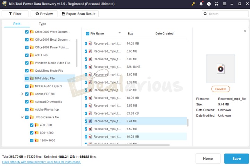The height and width of the screenshot is (166, 250).
Task: Click the Filter button
Action: click(x=15, y=14)
